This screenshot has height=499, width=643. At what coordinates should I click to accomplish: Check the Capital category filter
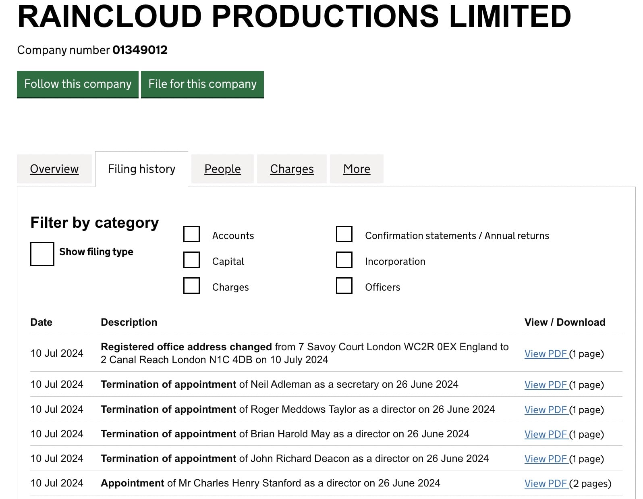pyautogui.click(x=191, y=260)
